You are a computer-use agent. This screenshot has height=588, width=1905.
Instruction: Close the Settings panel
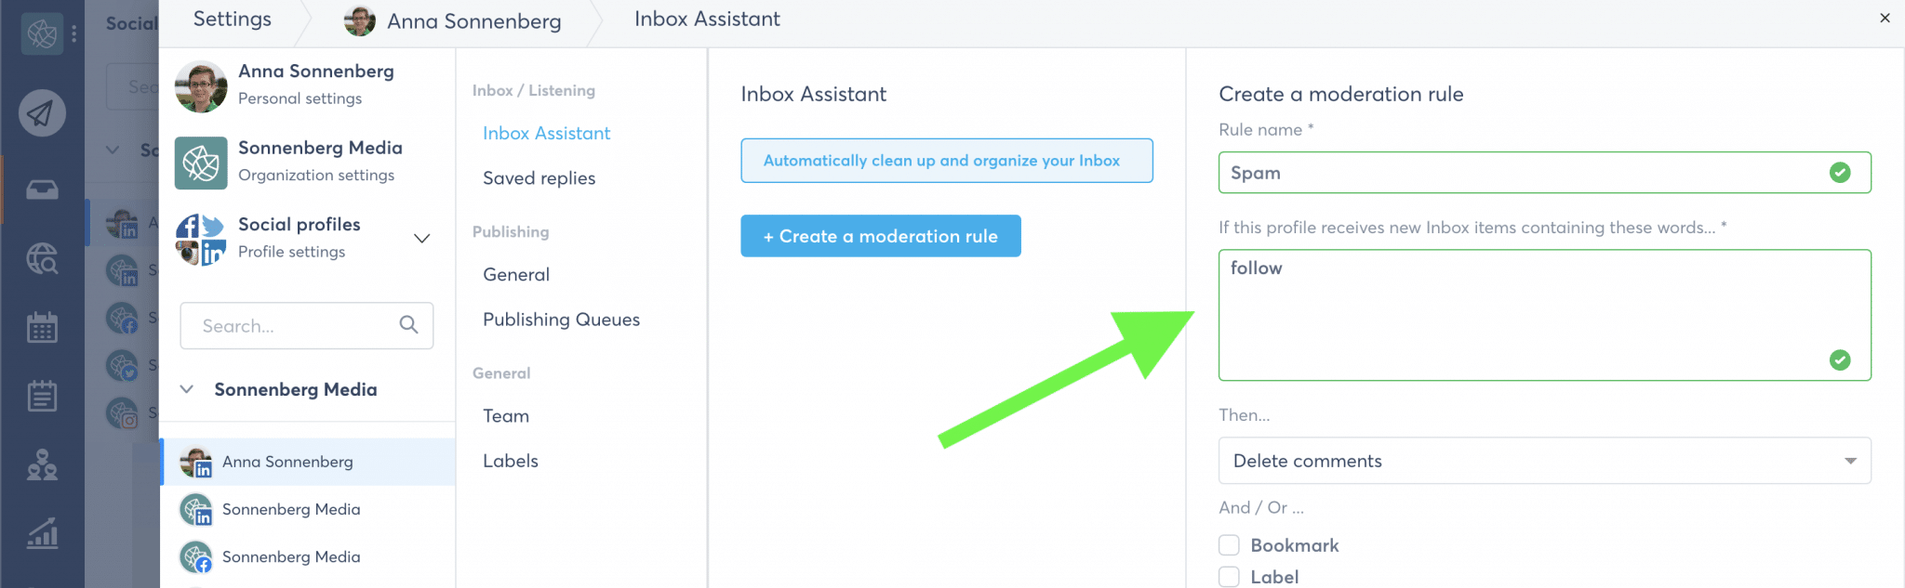point(1885,18)
